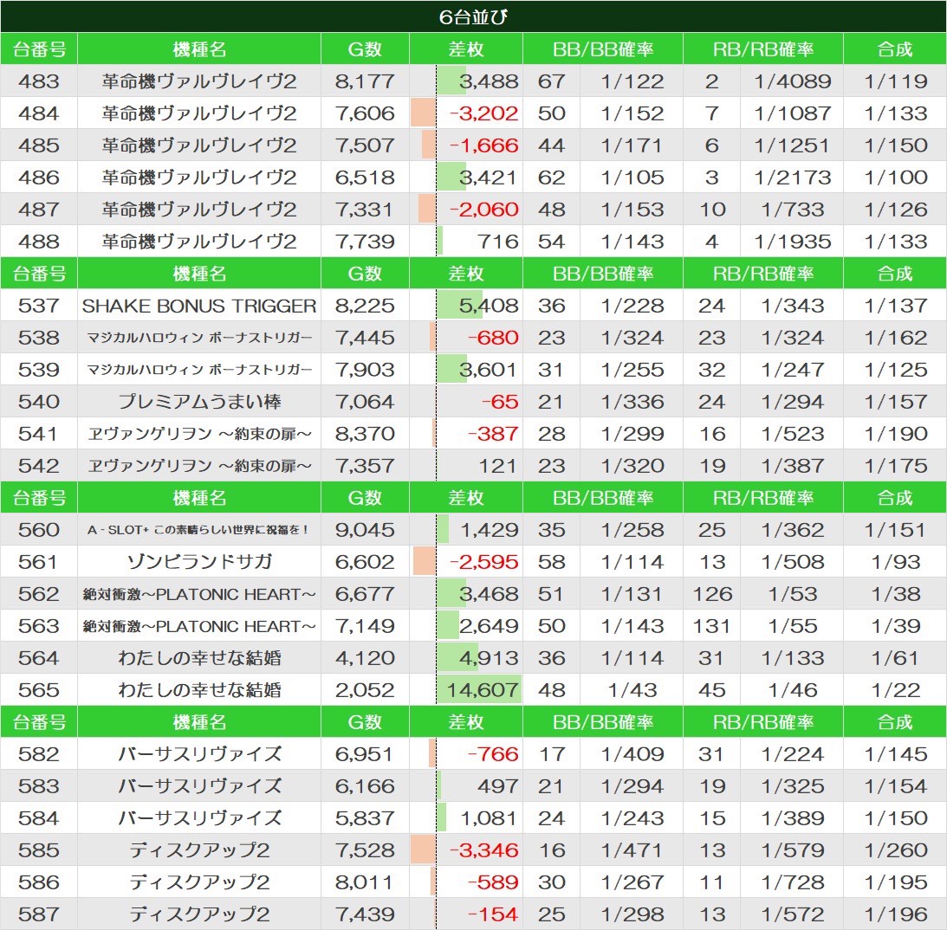This screenshot has width=947, height=930.
Task: Click G数 value 6,518
Action: 365,177
